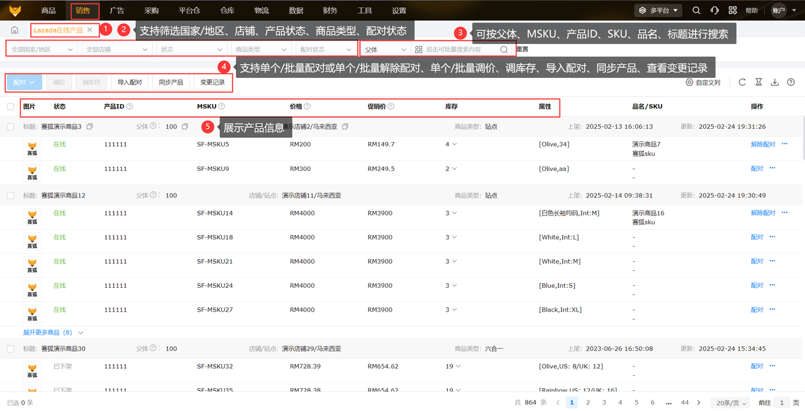Open the 帮助 help link in top bar
This screenshot has width=805, height=411.
click(x=752, y=11)
